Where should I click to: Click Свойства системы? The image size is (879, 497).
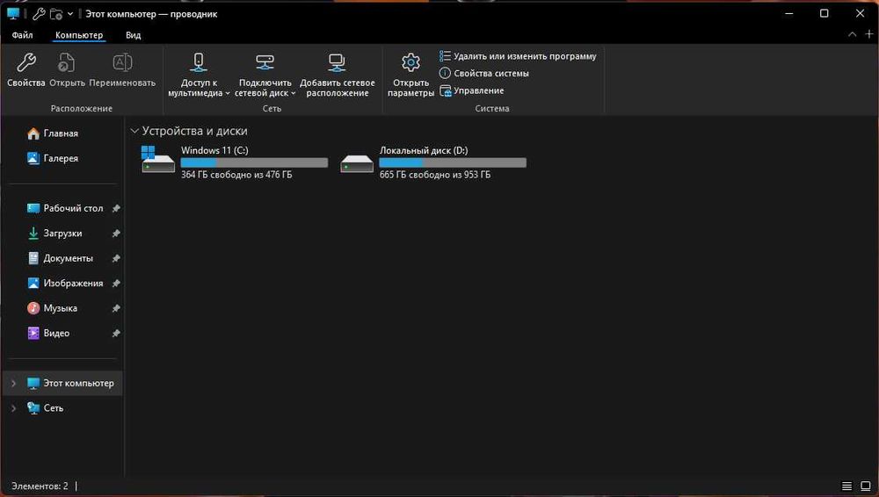coord(491,74)
